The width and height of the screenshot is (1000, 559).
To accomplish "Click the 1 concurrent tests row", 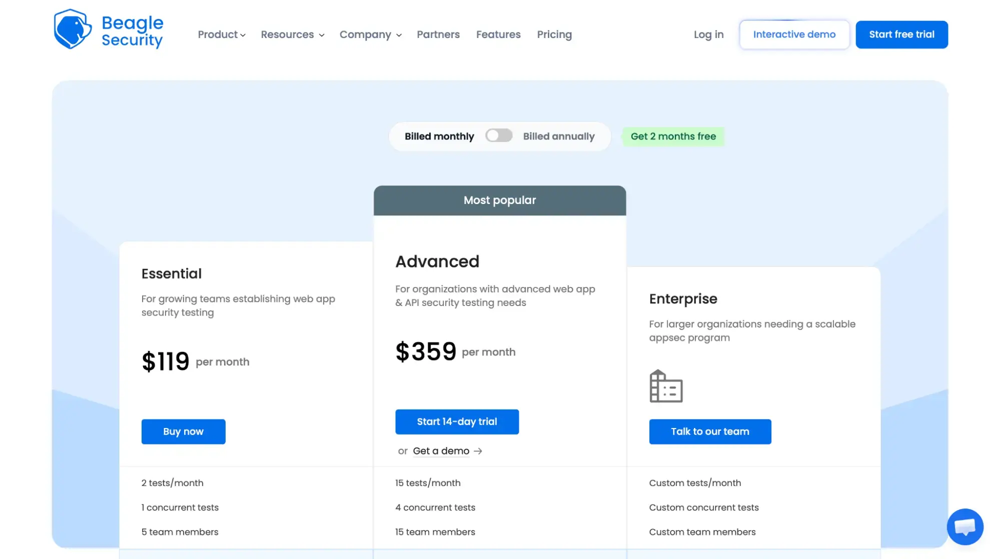I will (180, 507).
